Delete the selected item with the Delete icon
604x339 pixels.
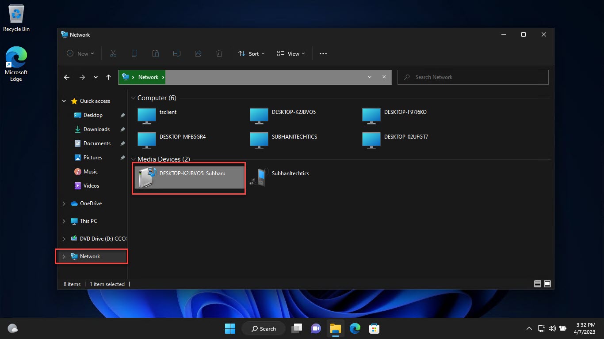(219, 53)
